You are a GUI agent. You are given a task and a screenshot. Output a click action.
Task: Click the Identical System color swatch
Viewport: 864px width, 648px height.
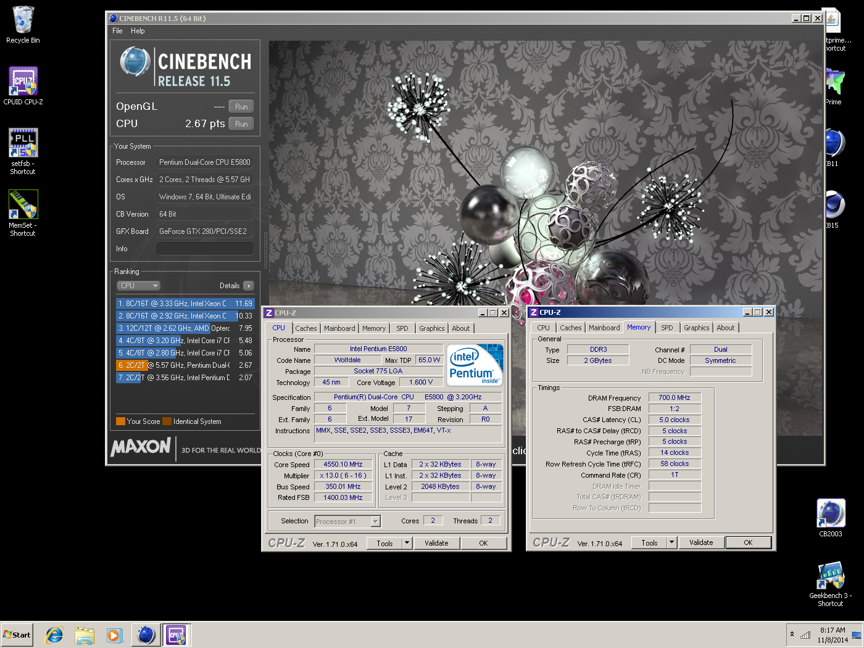[167, 422]
